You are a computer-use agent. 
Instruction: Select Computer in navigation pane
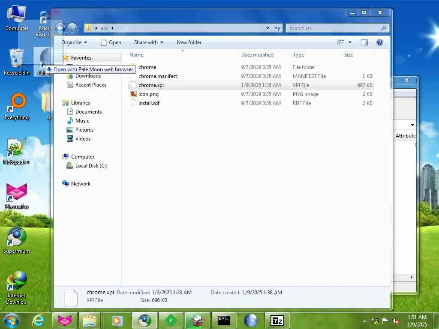[83, 157]
